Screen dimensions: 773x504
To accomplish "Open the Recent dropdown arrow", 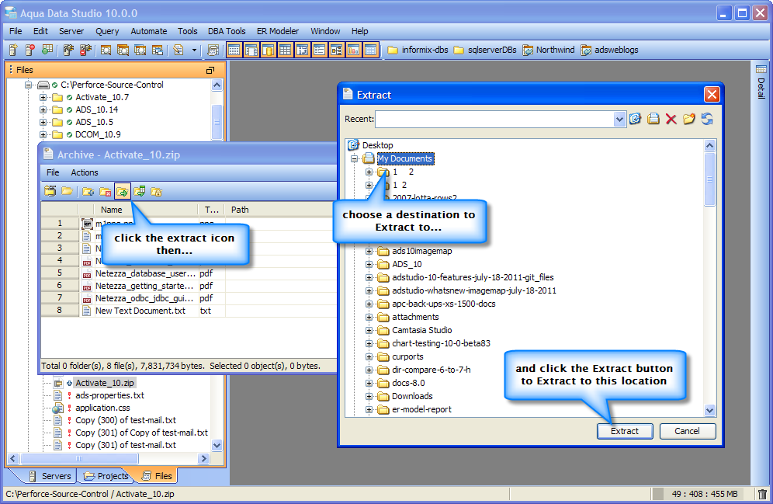I will [x=619, y=119].
